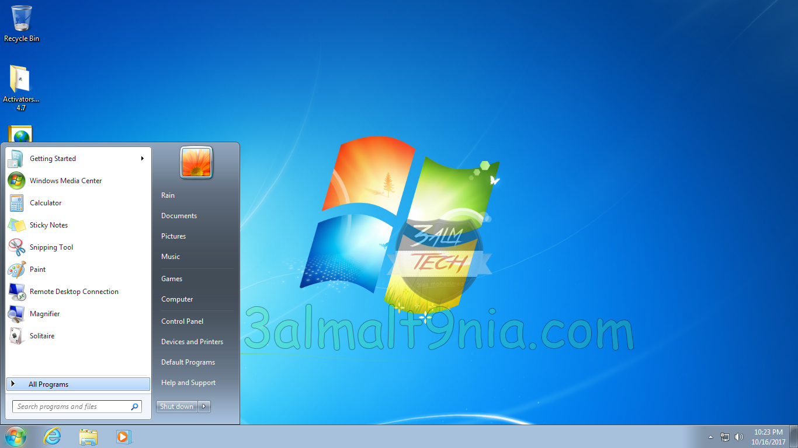
Task: Launch Windows Media Player from taskbar
Action: (x=124, y=436)
